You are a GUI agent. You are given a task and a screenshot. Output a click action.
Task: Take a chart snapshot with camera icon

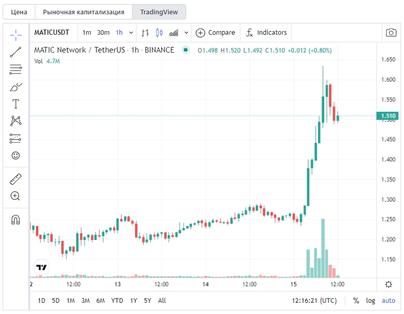pyautogui.click(x=391, y=32)
